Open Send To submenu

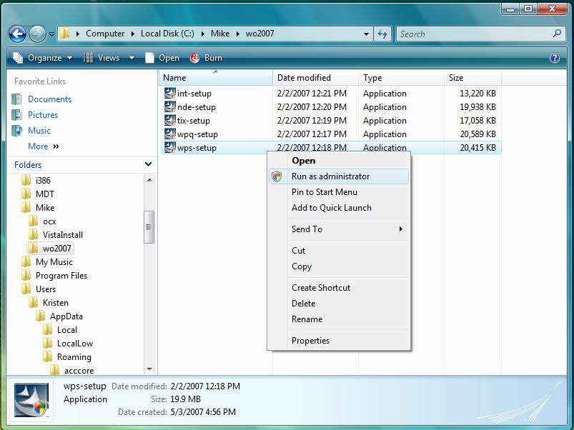click(307, 229)
